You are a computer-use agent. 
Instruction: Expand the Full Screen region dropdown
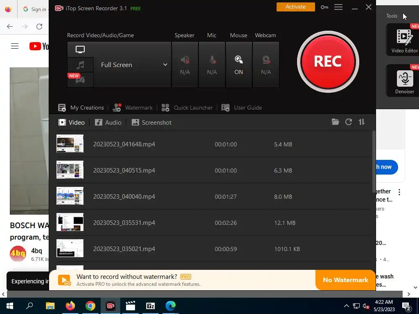(x=165, y=65)
